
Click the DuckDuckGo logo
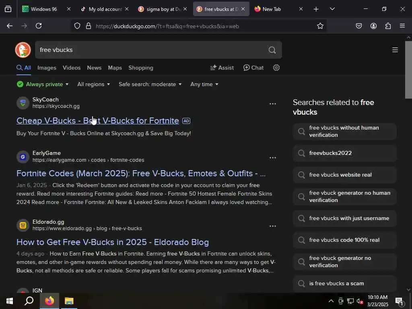tap(23, 49)
